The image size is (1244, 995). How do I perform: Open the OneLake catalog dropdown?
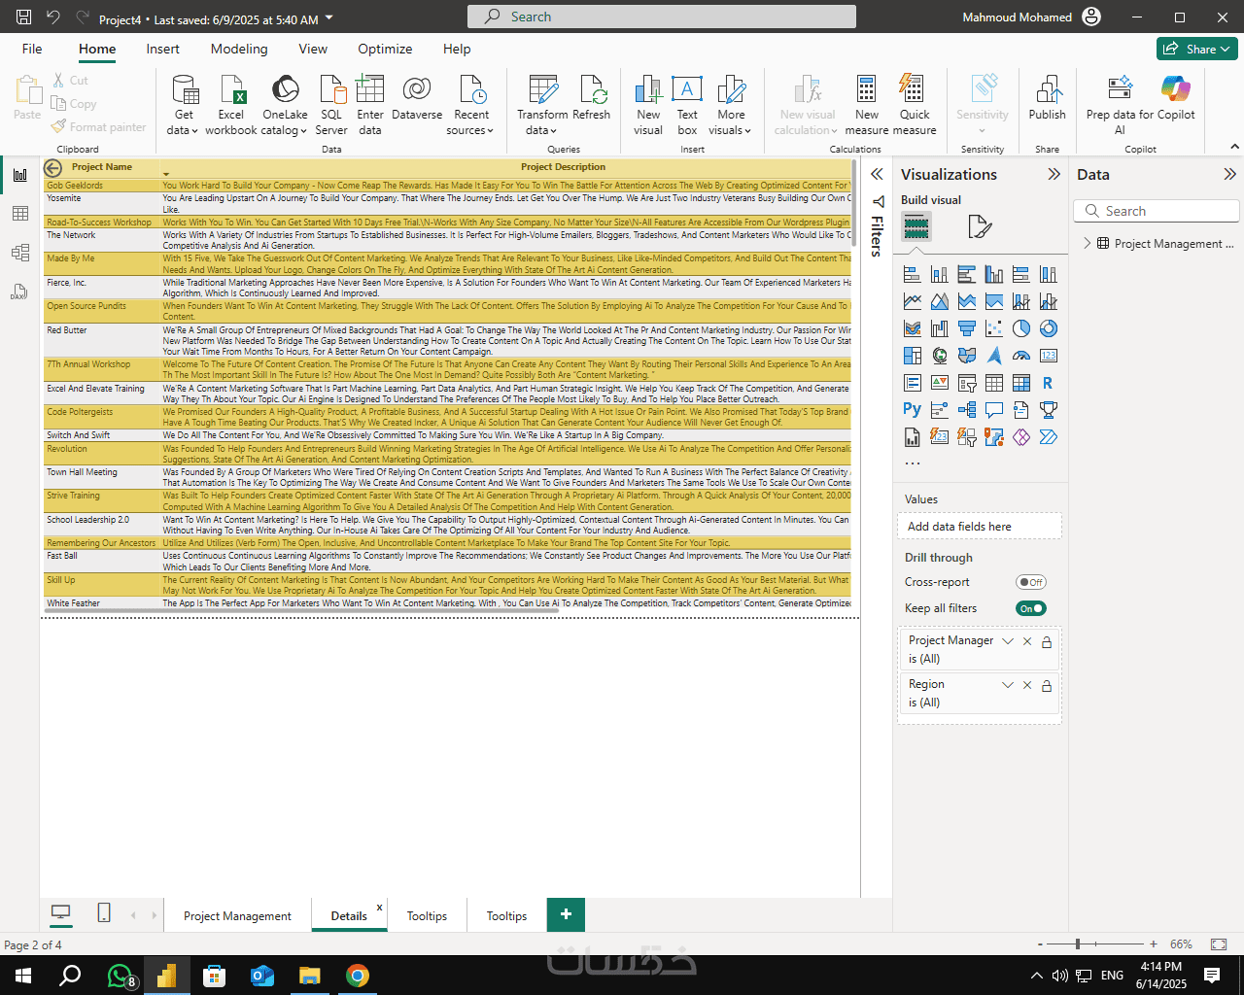[285, 105]
